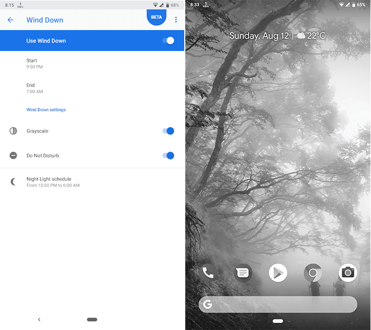Toggle the Do Not Disturb switch
Image resolution: width=371 pixels, height=330 pixels.
(x=168, y=155)
